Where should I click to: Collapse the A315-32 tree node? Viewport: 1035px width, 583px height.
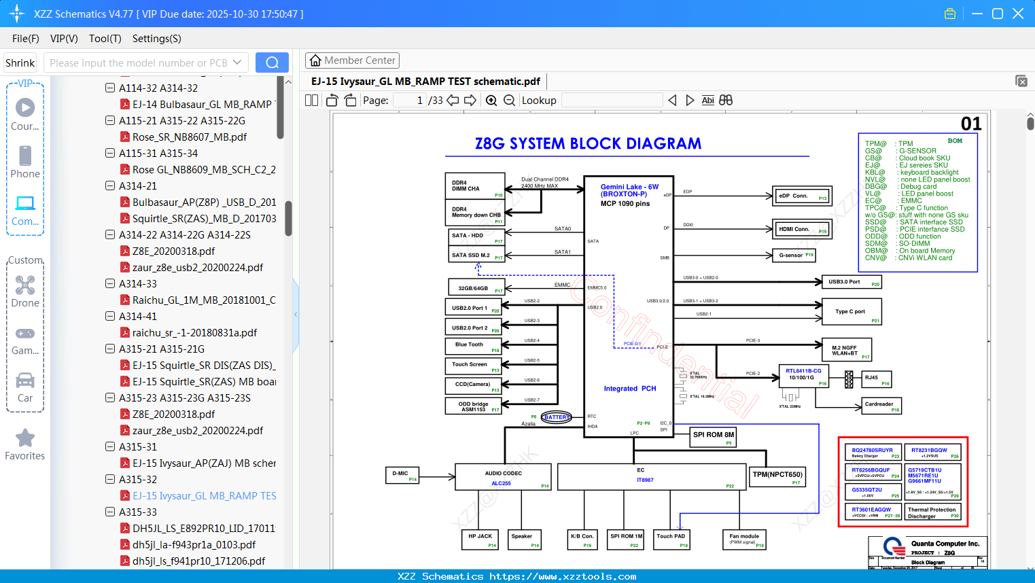tap(110, 479)
